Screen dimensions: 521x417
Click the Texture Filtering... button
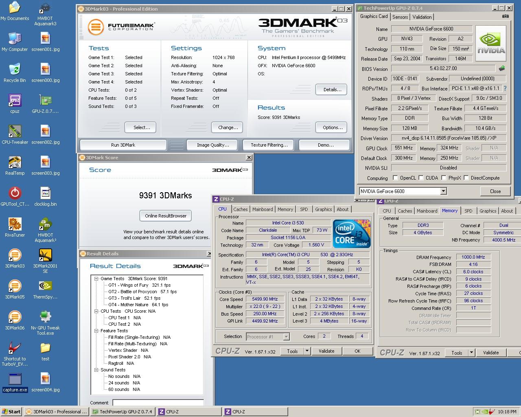point(269,145)
